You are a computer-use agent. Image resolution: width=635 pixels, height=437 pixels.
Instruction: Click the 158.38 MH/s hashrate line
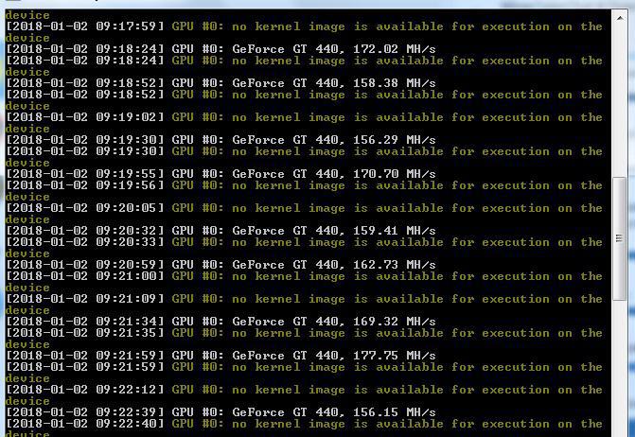[x=221, y=83]
